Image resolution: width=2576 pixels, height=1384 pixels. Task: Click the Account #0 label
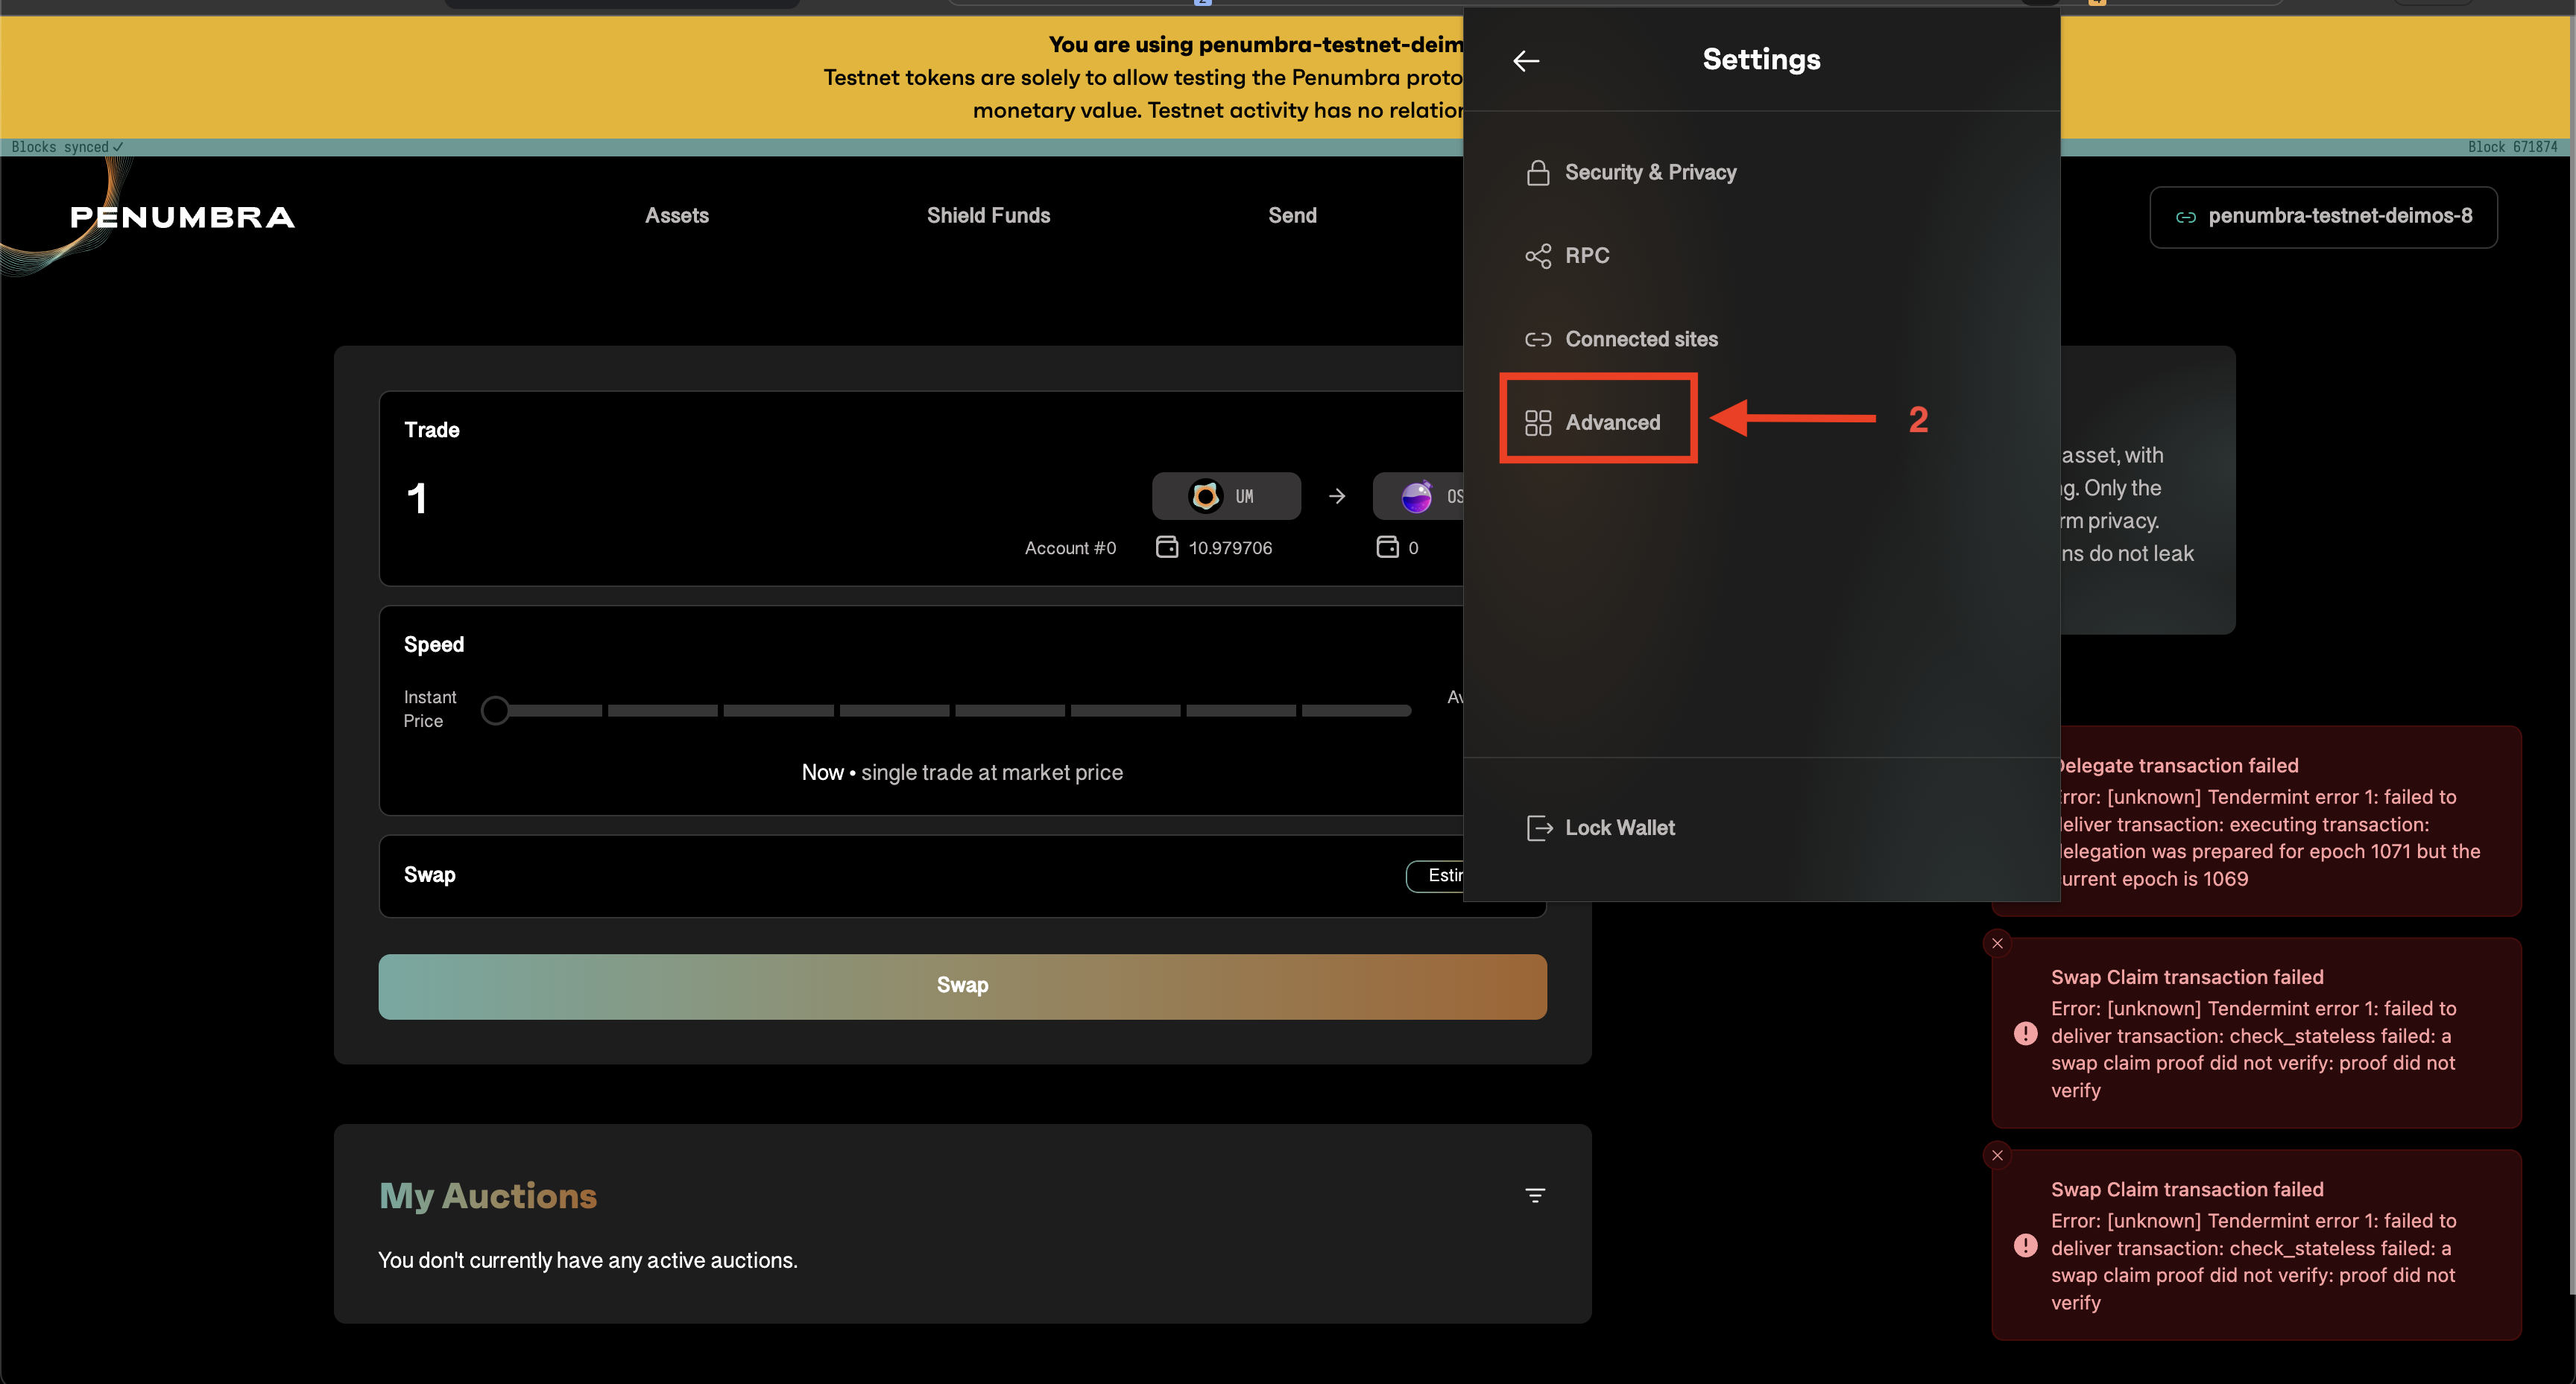(1070, 547)
